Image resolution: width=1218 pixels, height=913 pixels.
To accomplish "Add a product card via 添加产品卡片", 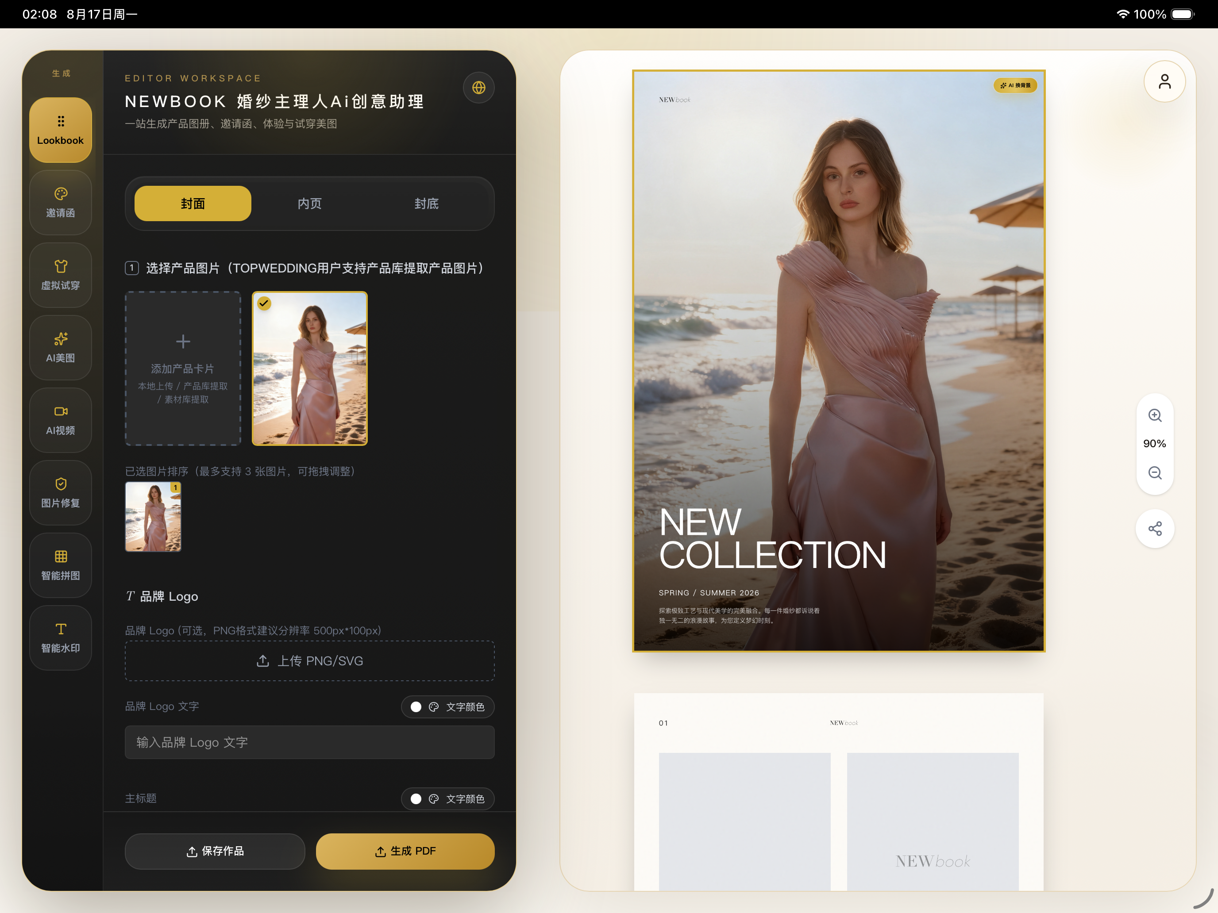I will (x=183, y=368).
